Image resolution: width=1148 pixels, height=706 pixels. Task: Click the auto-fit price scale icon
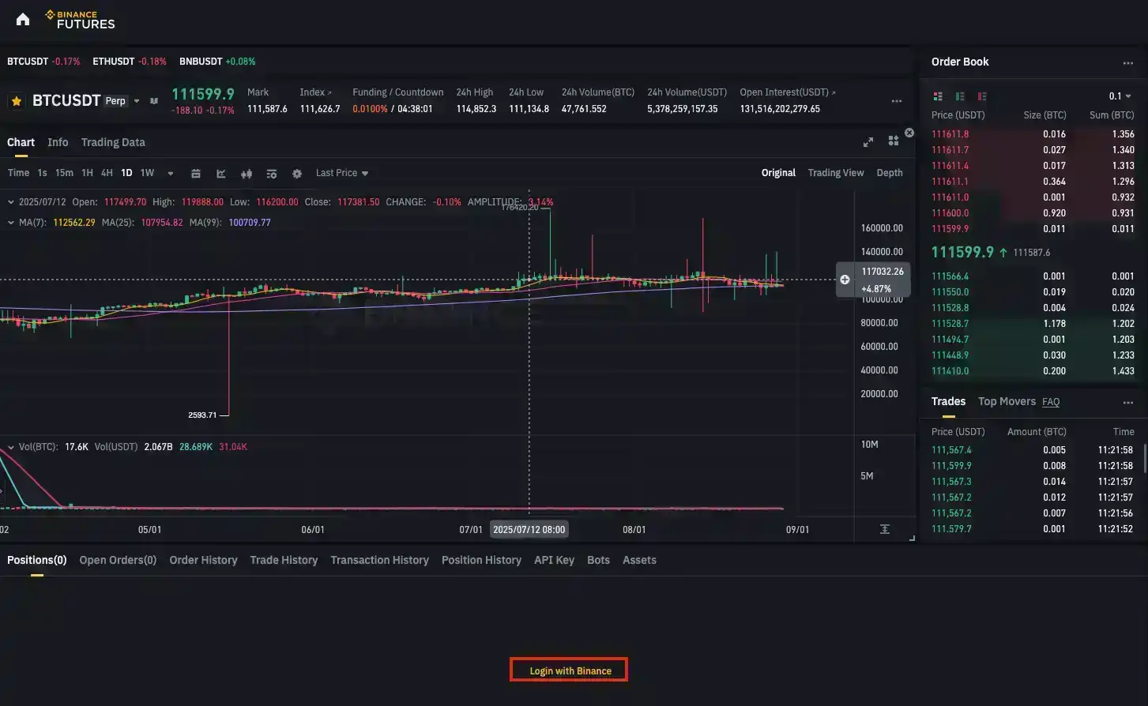click(885, 529)
